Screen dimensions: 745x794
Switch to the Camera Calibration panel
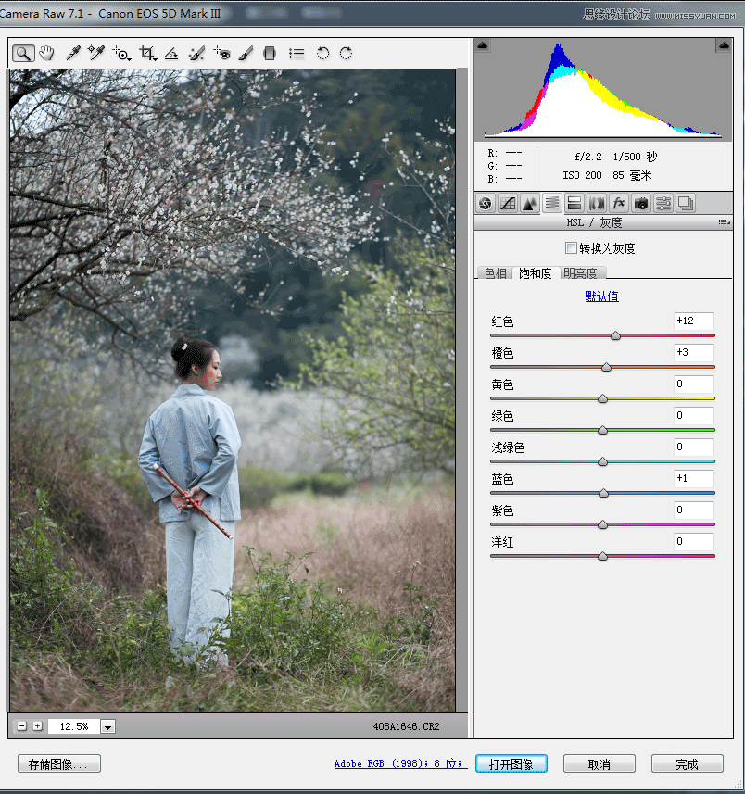pyautogui.click(x=639, y=203)
